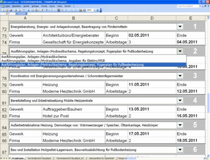Click the Excel workbook icon beside Datei
This screenshot has height=160, width=210.
[x=3, y=6]
